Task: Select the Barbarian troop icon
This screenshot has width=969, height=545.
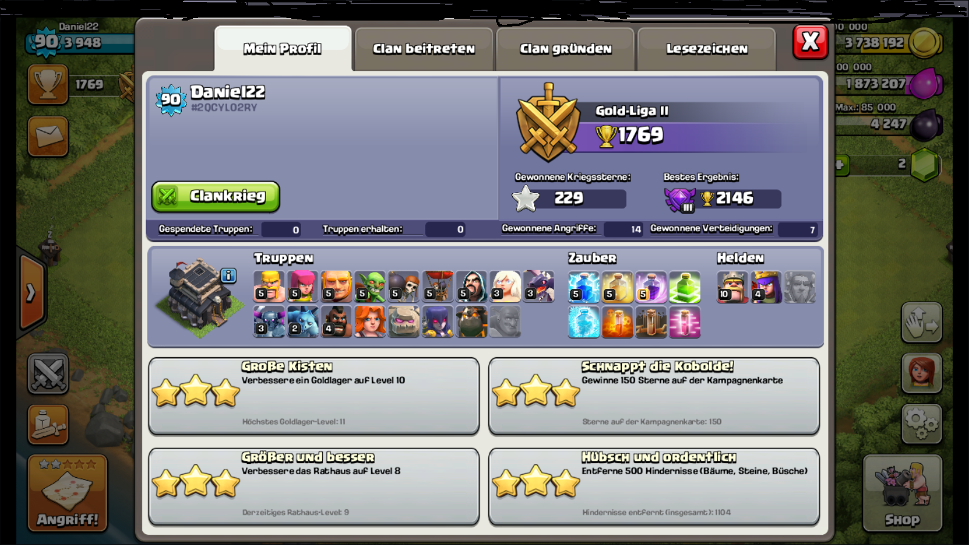Action: (x=269, y=286)
